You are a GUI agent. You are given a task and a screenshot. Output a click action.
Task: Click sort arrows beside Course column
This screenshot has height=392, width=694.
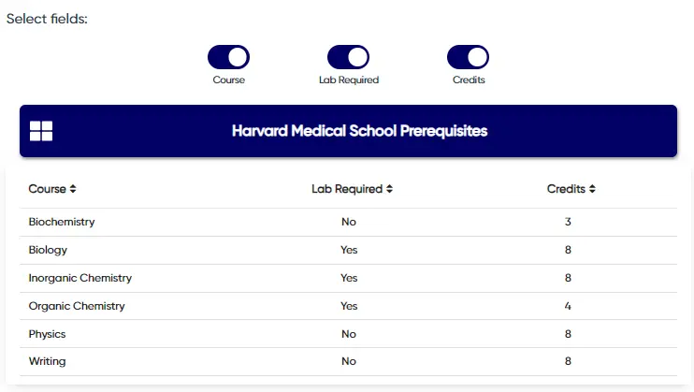coord(73,189)
